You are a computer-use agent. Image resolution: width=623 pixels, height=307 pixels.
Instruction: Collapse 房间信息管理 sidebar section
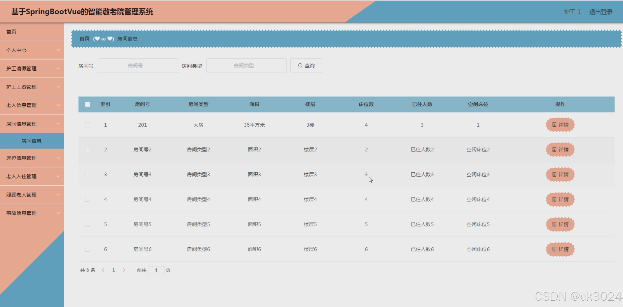pyautogui.click(x=32, y=124)
